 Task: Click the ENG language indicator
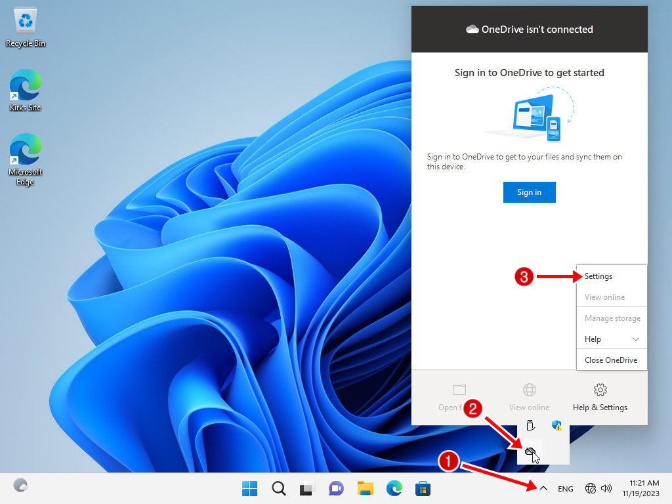tap(565, 488)
